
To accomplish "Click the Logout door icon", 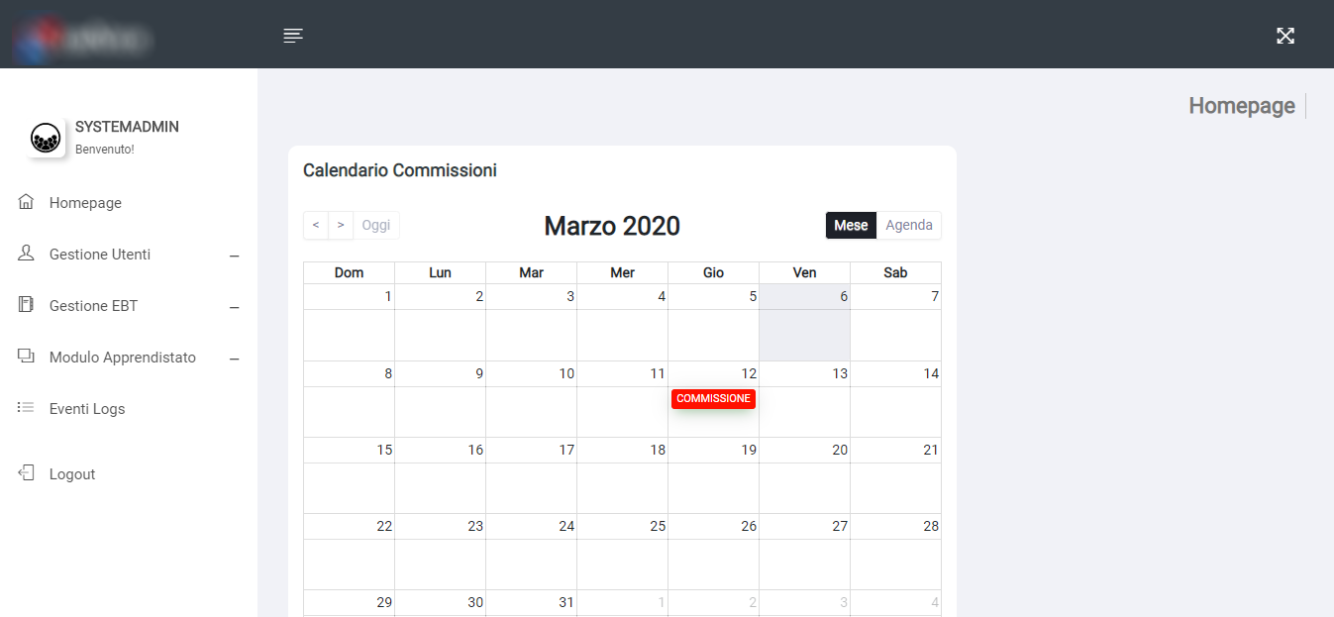I will 27,473.
